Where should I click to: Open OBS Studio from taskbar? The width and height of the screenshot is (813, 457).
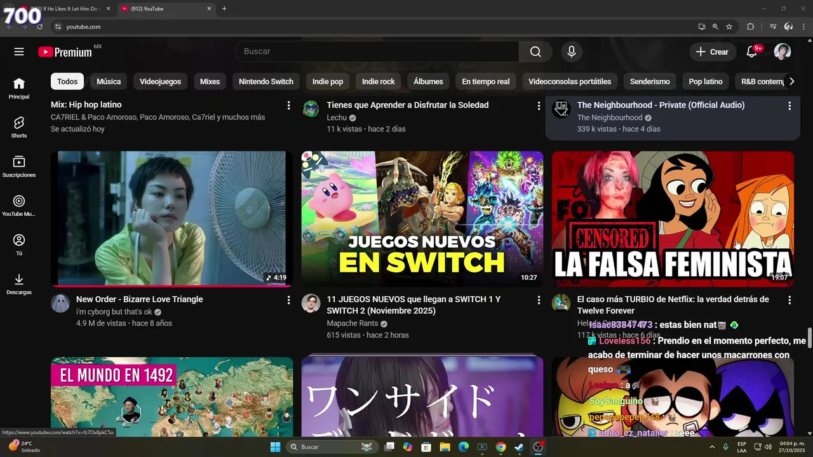tap(538, 447)
